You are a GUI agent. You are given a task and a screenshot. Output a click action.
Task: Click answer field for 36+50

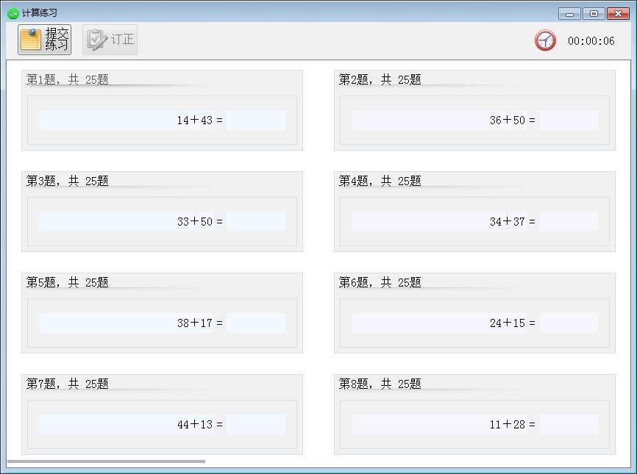coord(568,120)
